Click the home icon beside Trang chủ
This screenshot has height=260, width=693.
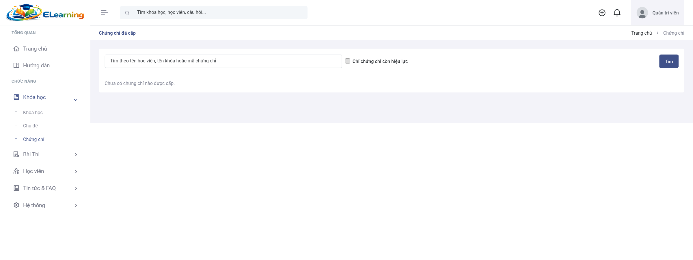point(16,49)
